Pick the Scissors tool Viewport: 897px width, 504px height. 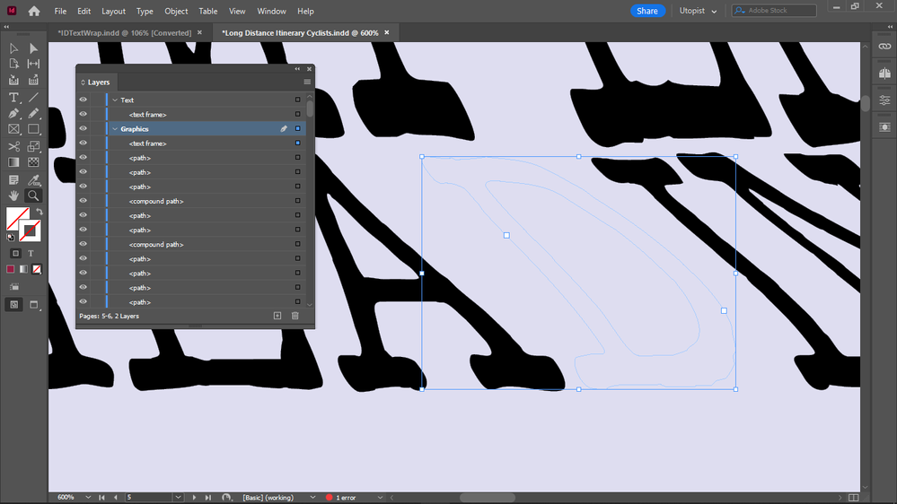(13, 146)
